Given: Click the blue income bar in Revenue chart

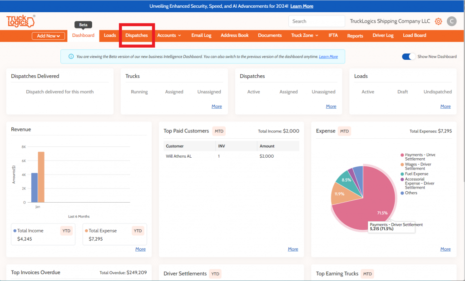Looking at the screenshot, I should (35, 188).
